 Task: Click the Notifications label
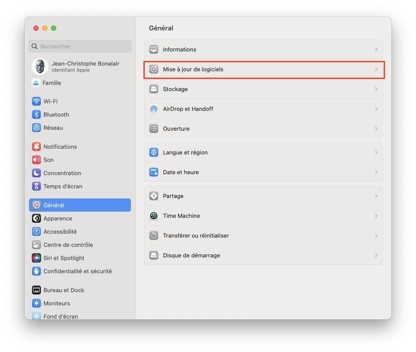point(60,147)
